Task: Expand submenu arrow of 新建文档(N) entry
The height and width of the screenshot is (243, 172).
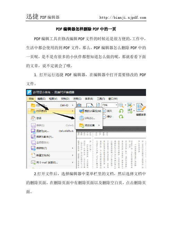Action: click(x=73, y=155)
